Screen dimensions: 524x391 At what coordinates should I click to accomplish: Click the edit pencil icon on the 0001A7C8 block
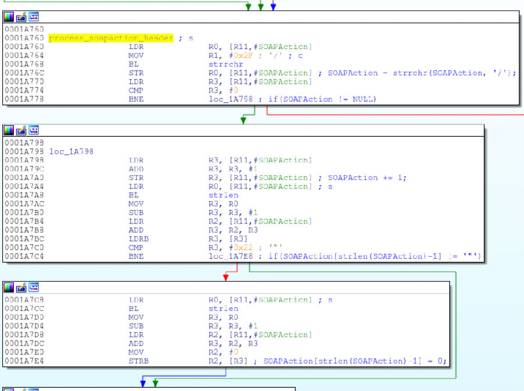click(x=20, y=287)
